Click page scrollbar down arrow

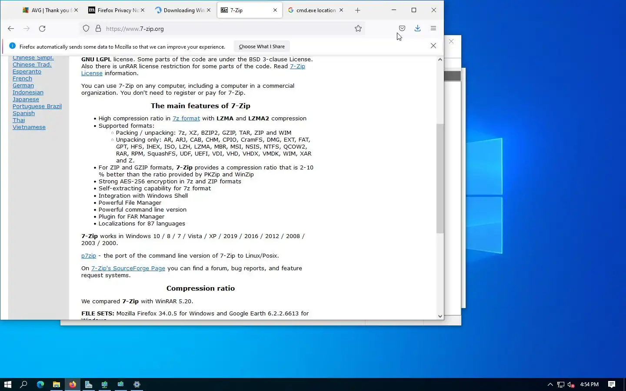(440, 316)
